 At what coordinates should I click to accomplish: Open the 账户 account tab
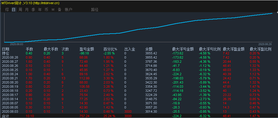pyautogui.click(x=68, y=10)
